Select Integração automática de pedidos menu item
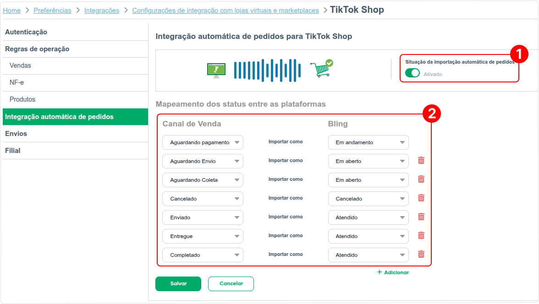539x304 pixels. (75, 117)
